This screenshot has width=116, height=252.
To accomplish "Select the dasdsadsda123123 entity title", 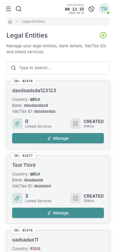I will pos(34,91).
